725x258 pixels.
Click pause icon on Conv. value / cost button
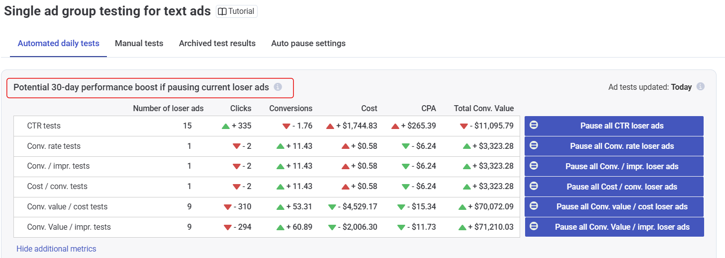[534, 206]
